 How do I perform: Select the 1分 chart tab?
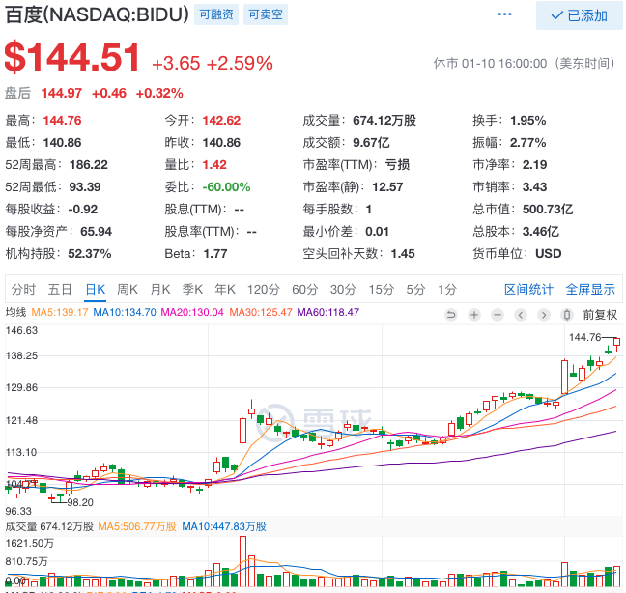[x=446, y=289]
